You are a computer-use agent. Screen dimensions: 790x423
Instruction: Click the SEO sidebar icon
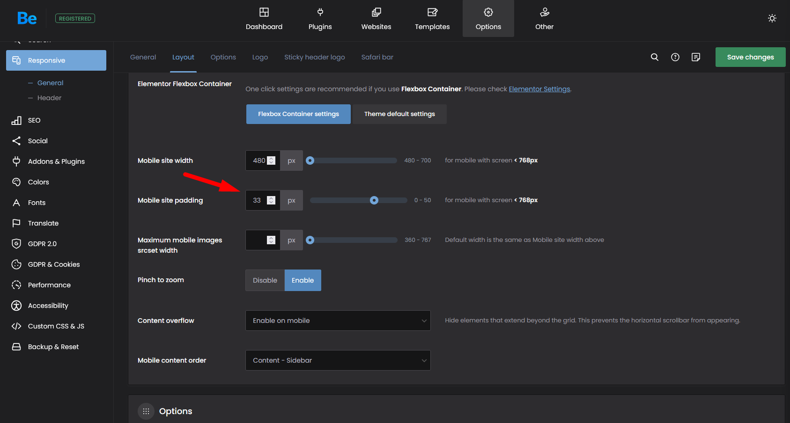point(16,120)
